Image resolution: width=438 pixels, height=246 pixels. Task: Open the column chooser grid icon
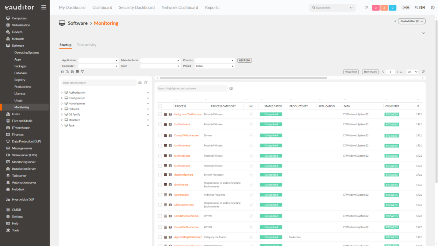tap(77, 72)
